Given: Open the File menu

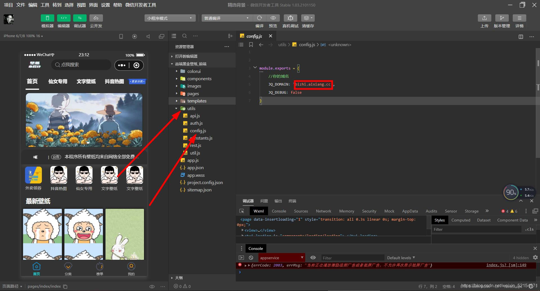Looking at the screenshot, I should 21,5.
